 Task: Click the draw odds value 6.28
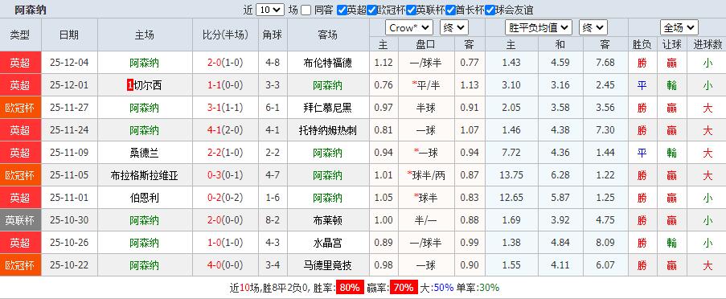[x=560, y=175]
